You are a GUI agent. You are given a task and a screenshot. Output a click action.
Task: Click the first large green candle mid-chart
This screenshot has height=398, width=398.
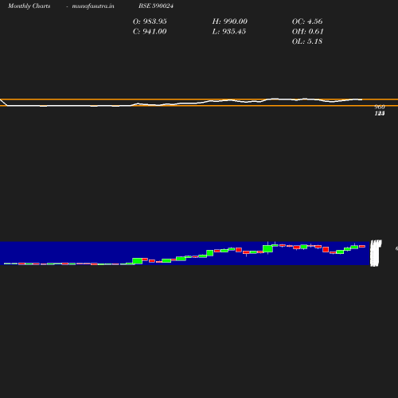pyautogui.click(x=138, y=261)
